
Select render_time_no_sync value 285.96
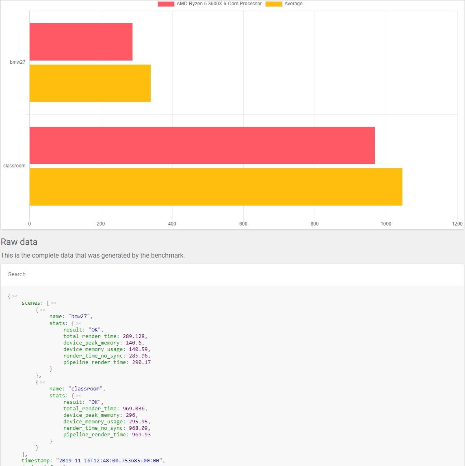(x=138, y=356)
